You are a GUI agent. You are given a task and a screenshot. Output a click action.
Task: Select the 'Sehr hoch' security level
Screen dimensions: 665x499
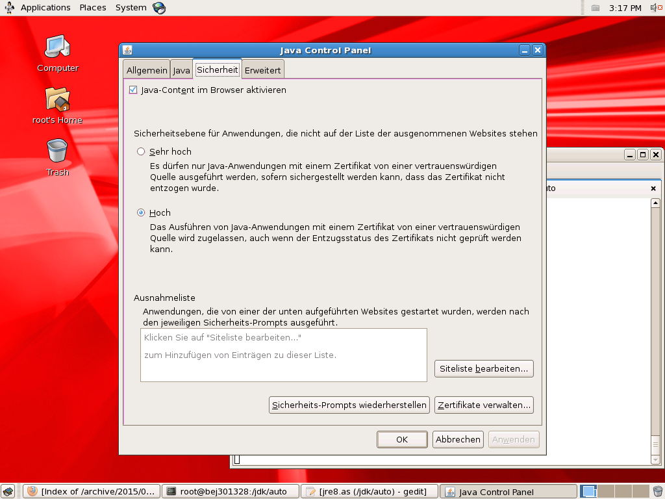[141, 151]
